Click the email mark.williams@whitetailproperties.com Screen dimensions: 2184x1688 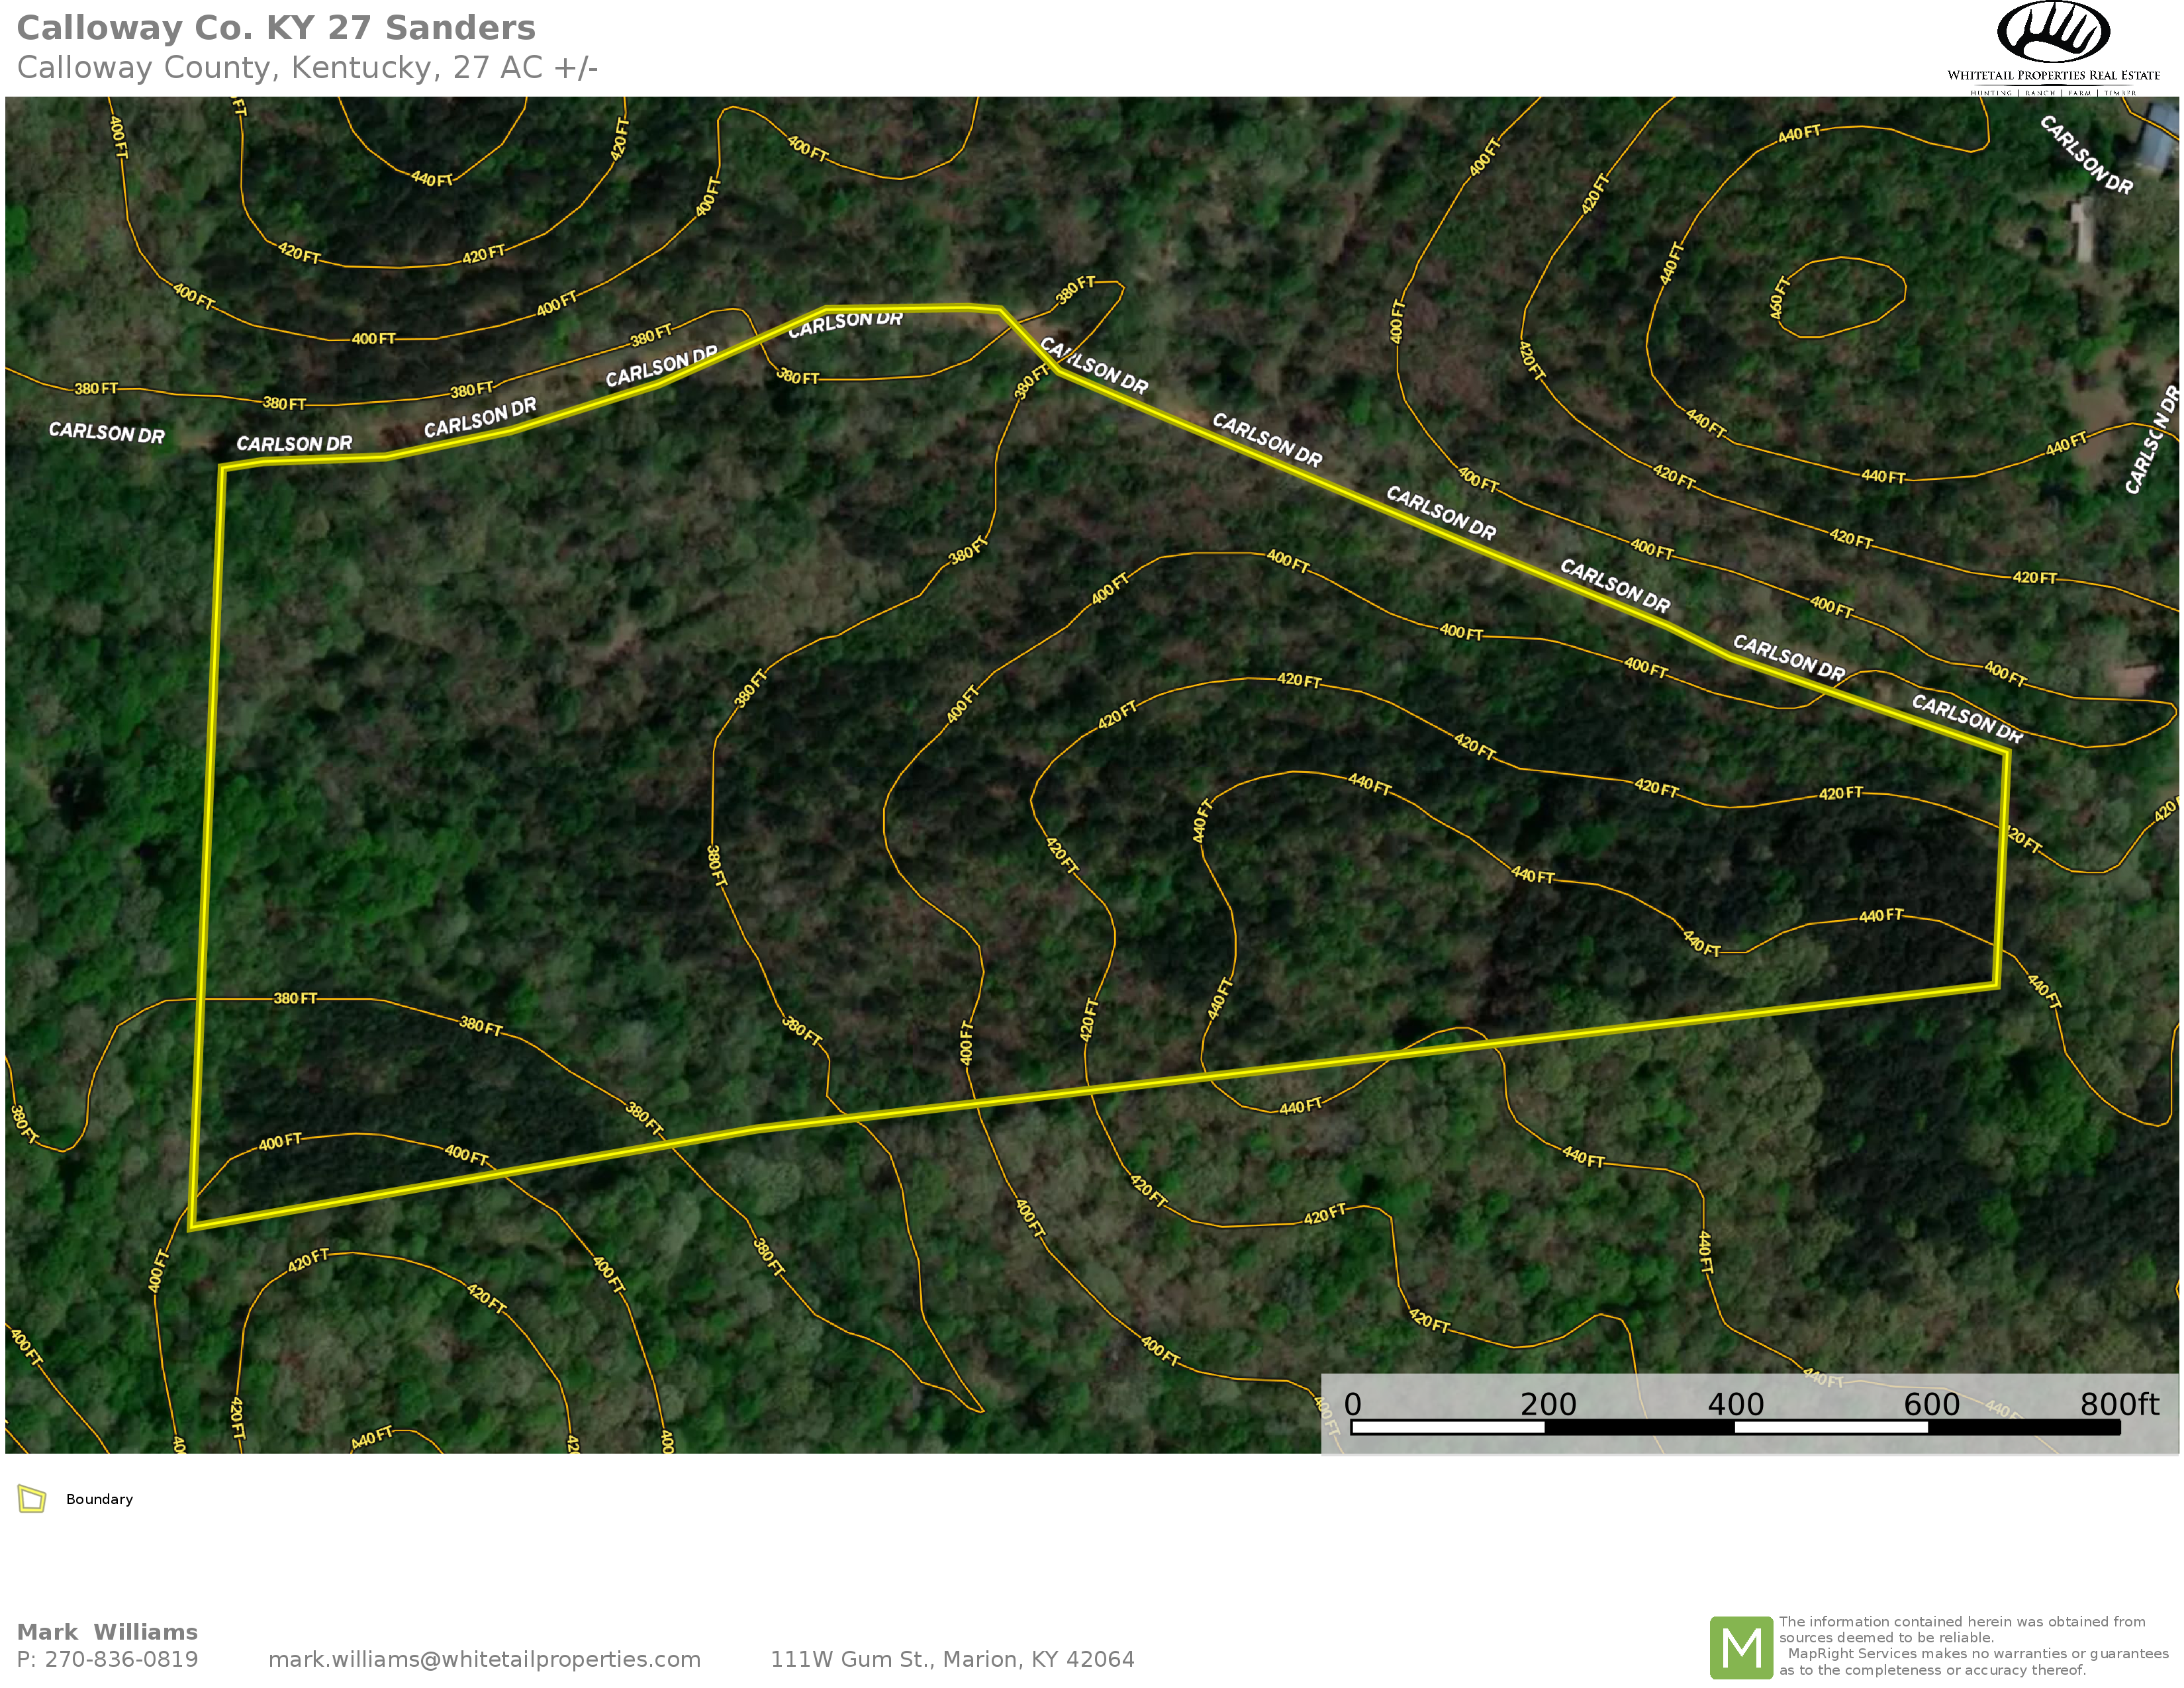(484, 1660)
